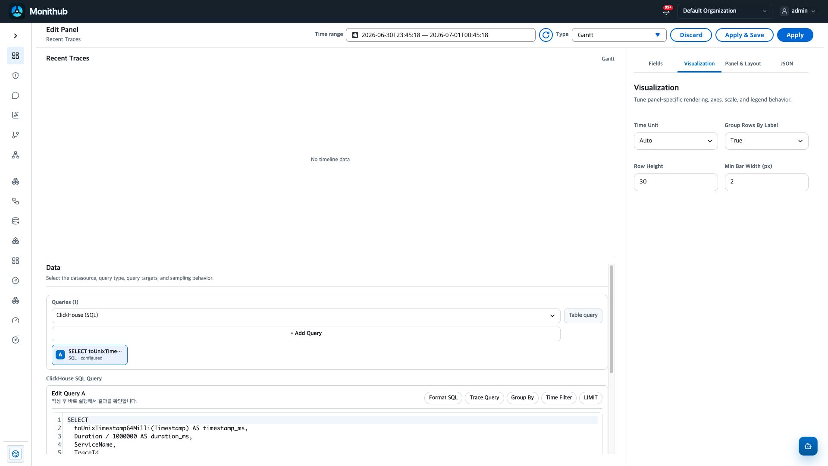Click the LIMIT button
Viewport: 828px width, 466px height.
590,398
